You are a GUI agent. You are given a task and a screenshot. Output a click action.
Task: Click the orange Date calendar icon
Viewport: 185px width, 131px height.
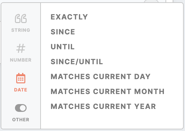(21, 78)
